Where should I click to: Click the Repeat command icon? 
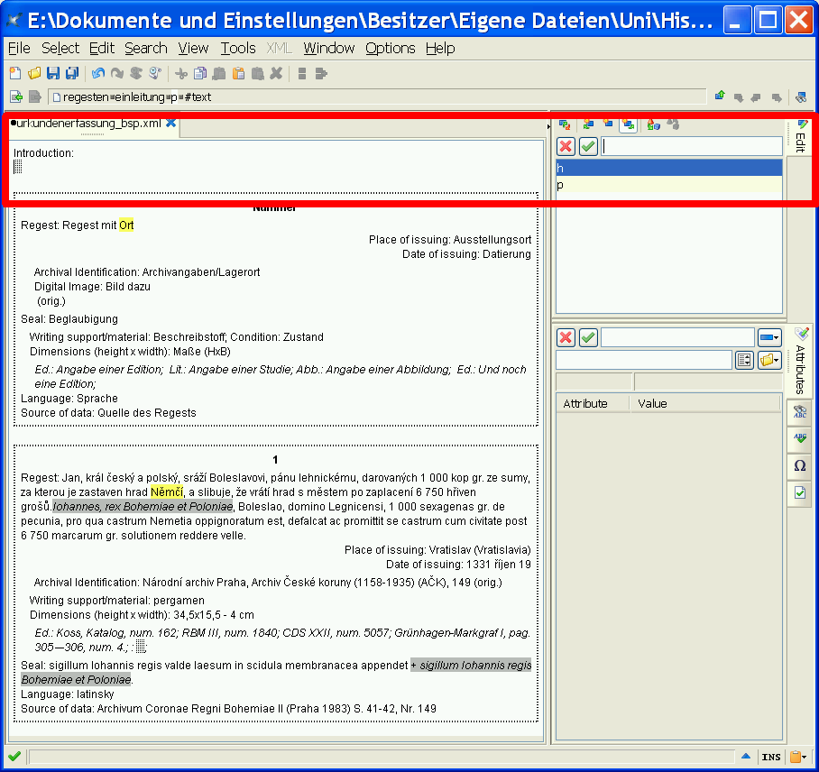(136, 74)
